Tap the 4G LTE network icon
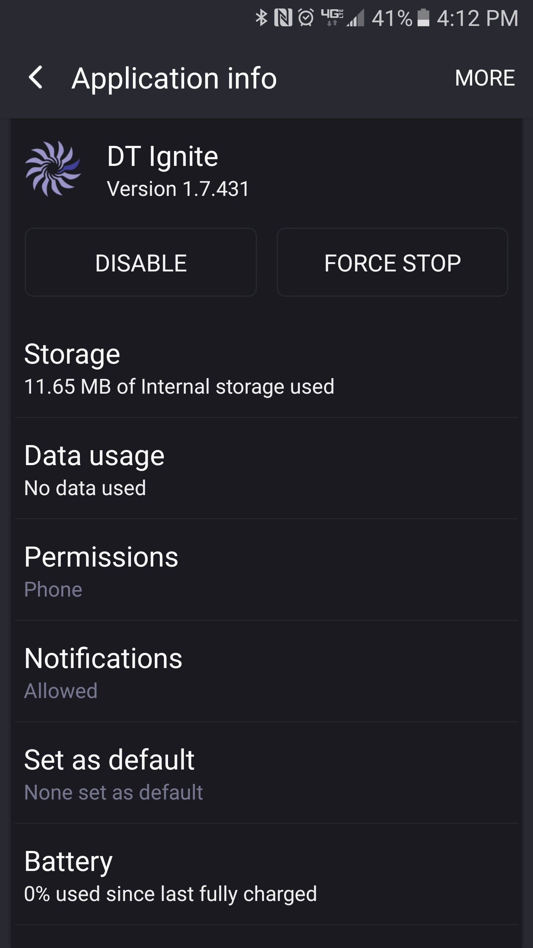Viewport: 533px width, 948px height. [332, 17]
